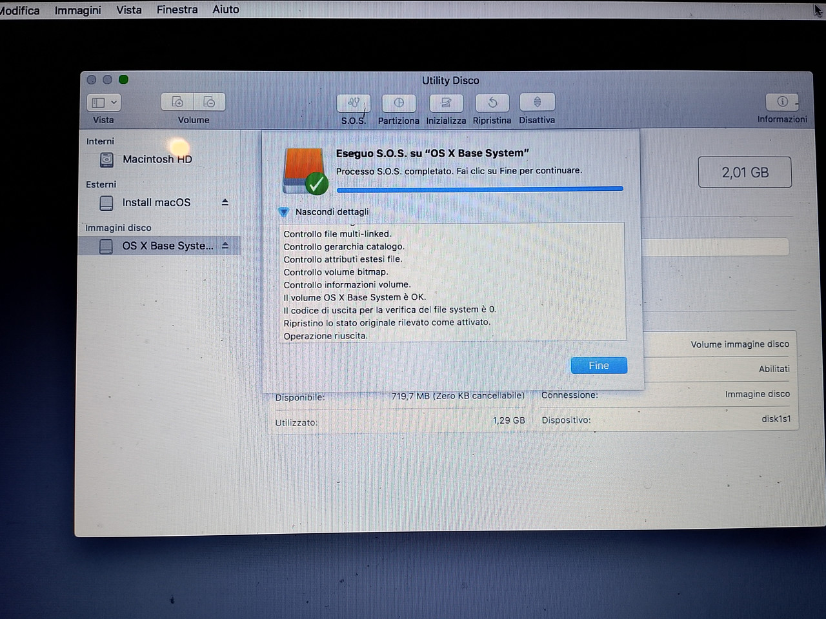The image size is (826, 619).
Task: Click the orange disk icon with checkmark
Action: pos(305,171)
